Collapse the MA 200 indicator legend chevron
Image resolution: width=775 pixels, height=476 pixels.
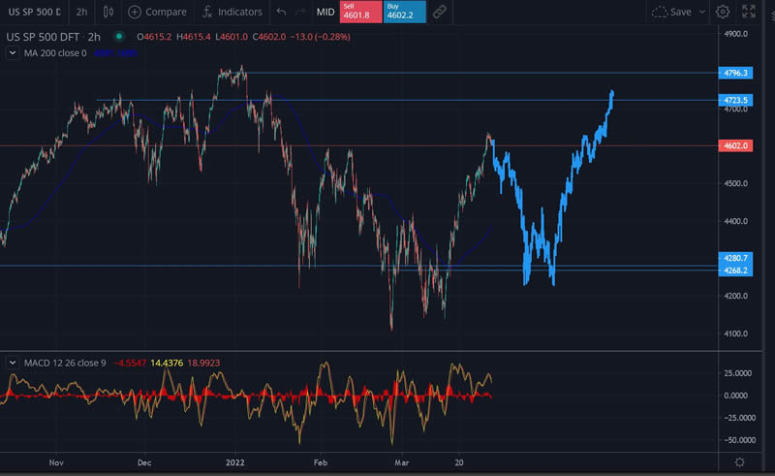pyautogui.click(x=15, y=52)
